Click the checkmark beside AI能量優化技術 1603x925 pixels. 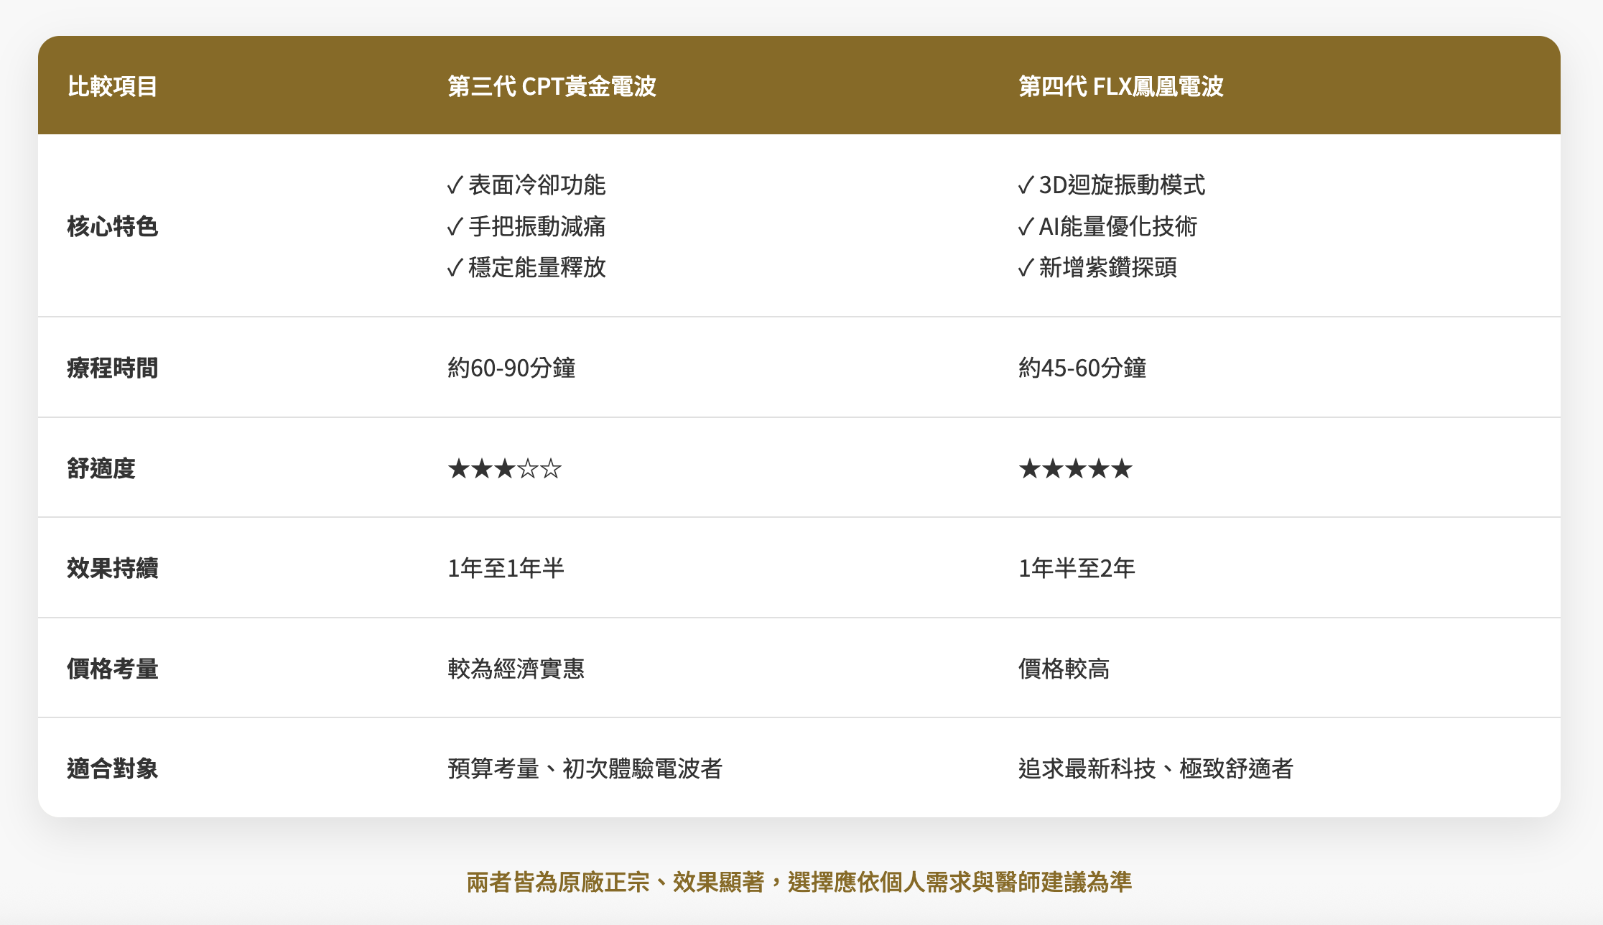coord(1026,228)
